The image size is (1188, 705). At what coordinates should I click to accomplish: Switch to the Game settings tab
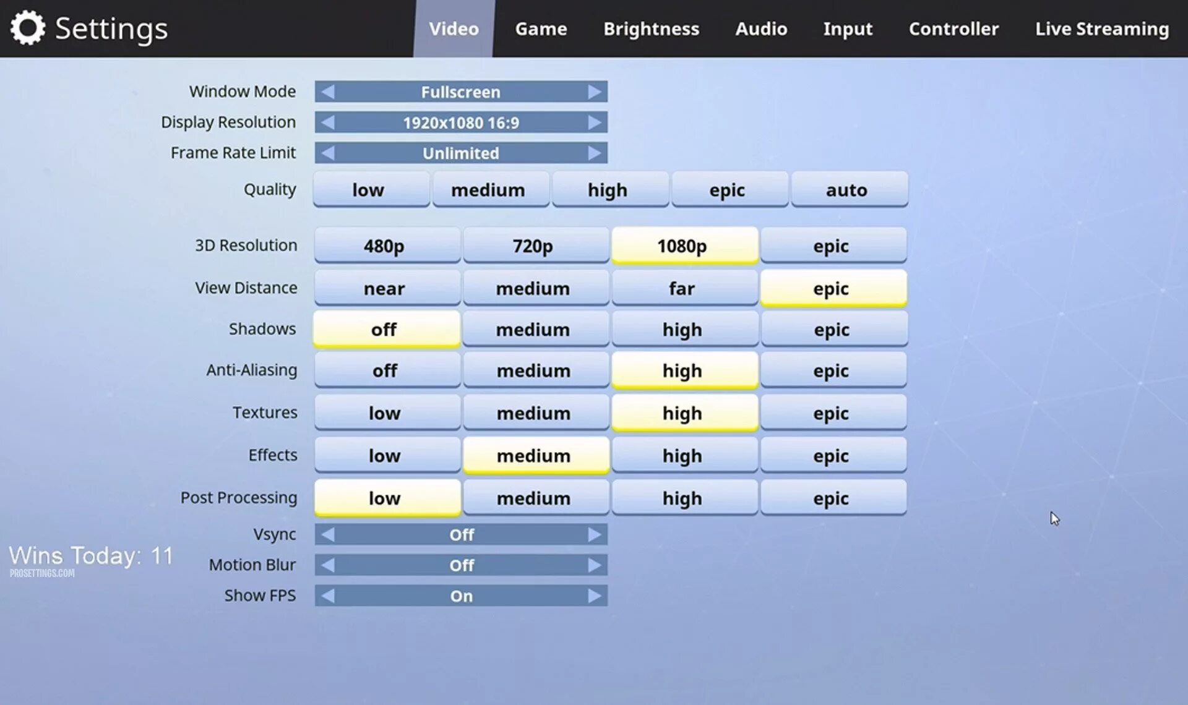click(x=541, y=28)
